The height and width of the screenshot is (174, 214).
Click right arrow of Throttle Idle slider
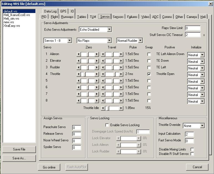click(121, 108)
